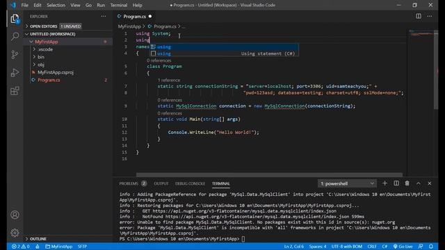Switch to the Problems panel tab
Screen dimensions: 445x250
[133, 183]
